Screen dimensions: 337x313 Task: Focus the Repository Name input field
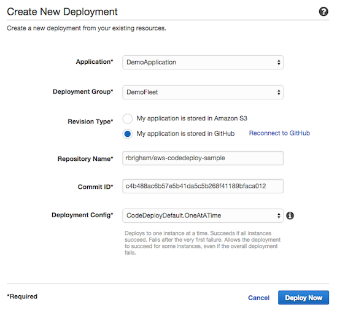click(x=203, y=158)
